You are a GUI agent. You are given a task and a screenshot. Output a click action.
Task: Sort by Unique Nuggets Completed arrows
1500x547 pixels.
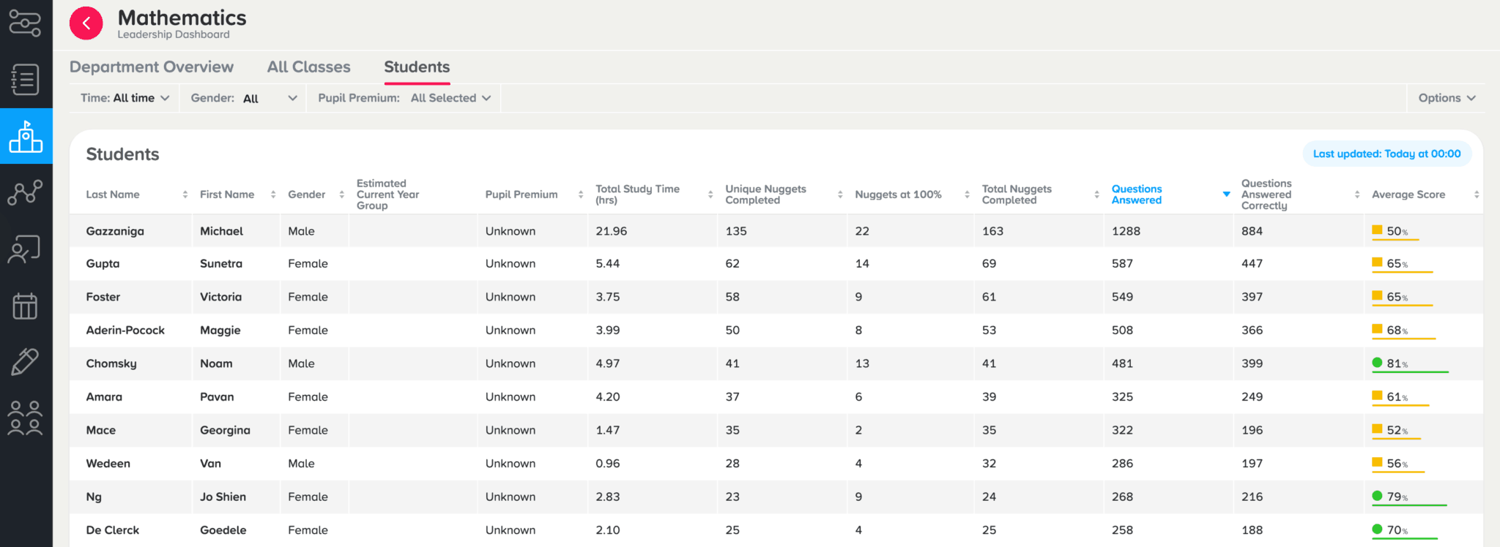839,195
